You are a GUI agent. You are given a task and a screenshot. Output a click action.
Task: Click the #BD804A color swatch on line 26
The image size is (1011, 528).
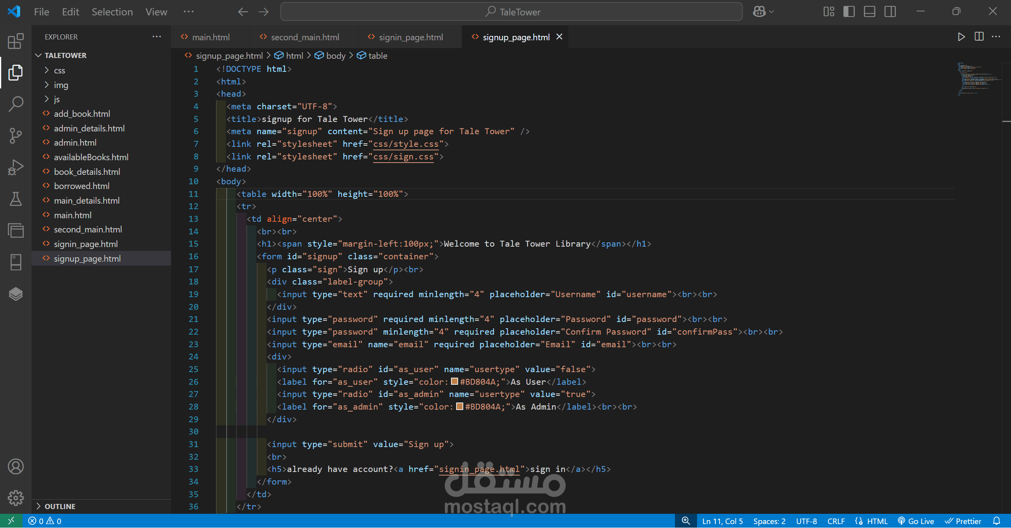click(454, 381)
